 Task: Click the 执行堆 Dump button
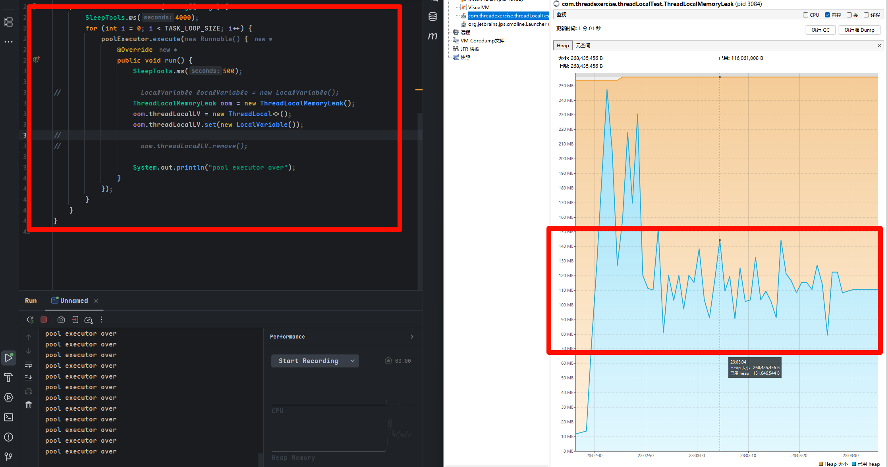click(859, 30)
